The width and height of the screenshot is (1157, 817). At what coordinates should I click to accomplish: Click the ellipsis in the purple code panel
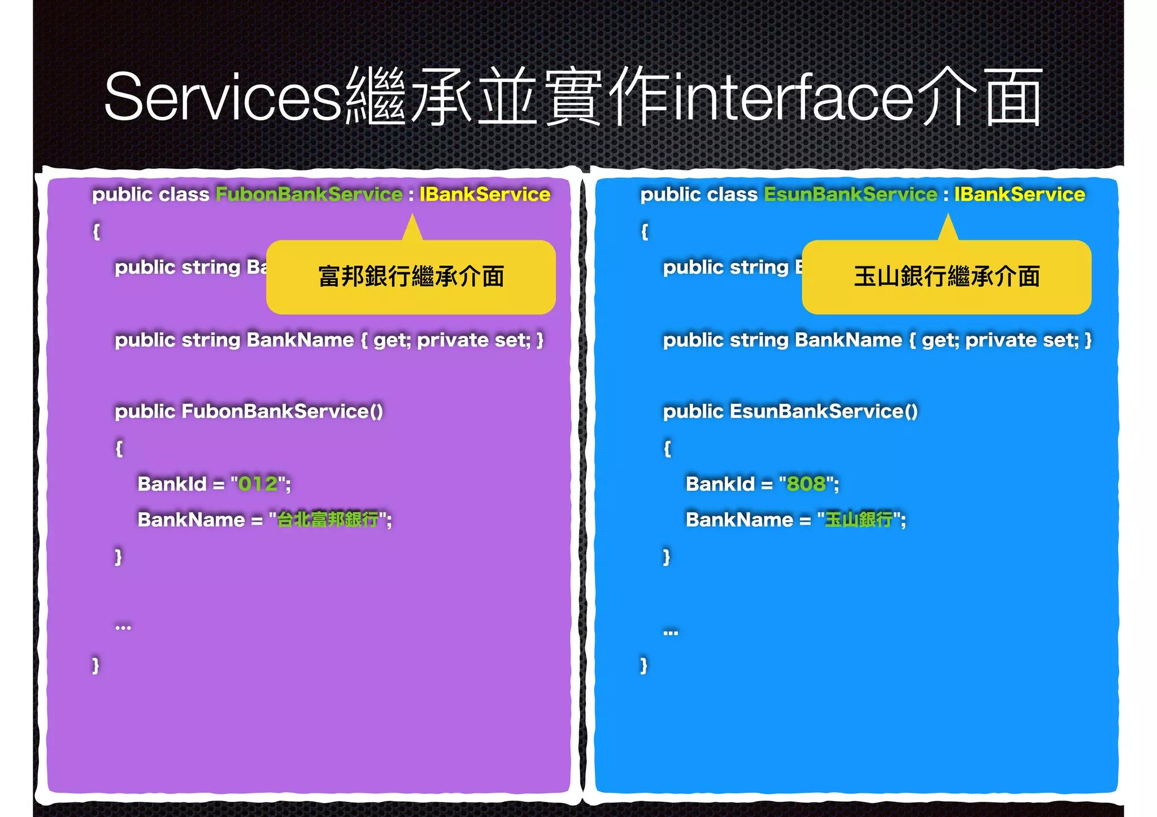pyautogui.click(x=123, y=627)
